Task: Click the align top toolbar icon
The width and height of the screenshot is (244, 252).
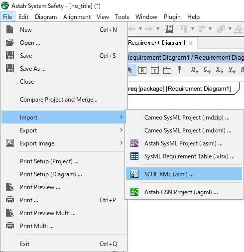Action: tap(184, 29)
